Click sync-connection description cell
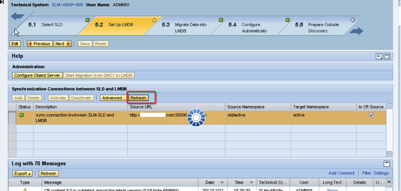This screenshot has height=191, width=401. pyautogui.click(x=80, y=118)
